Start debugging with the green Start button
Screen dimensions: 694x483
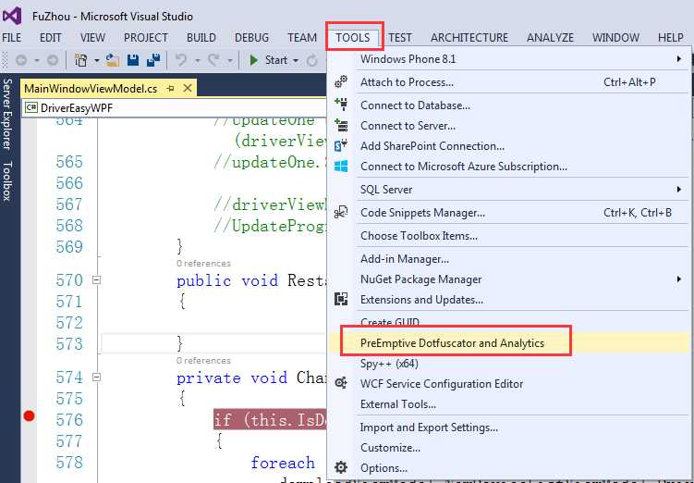[268, 60]
